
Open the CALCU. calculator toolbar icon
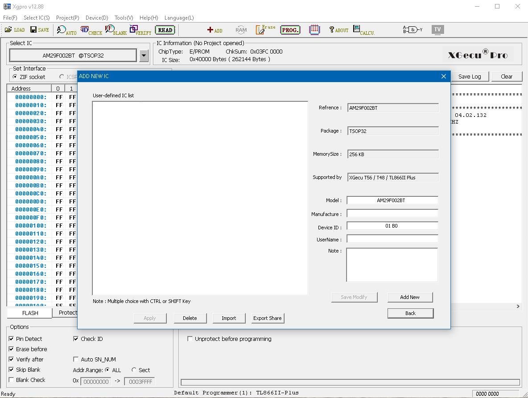(364, 30)
